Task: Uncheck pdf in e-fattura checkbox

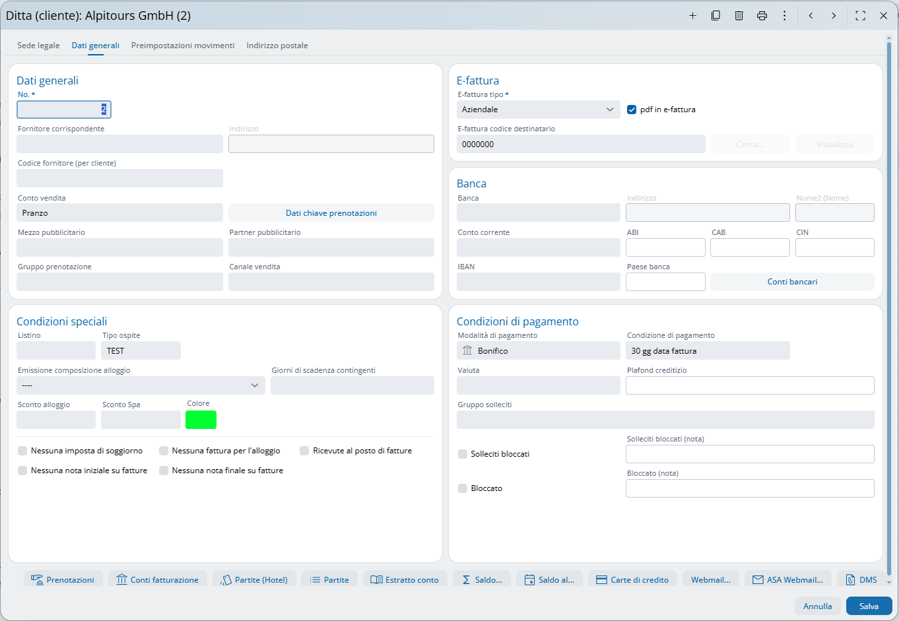Action: 632,110
